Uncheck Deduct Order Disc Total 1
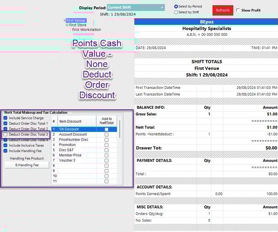Screen dimensions: 278x232 point(5,124)
